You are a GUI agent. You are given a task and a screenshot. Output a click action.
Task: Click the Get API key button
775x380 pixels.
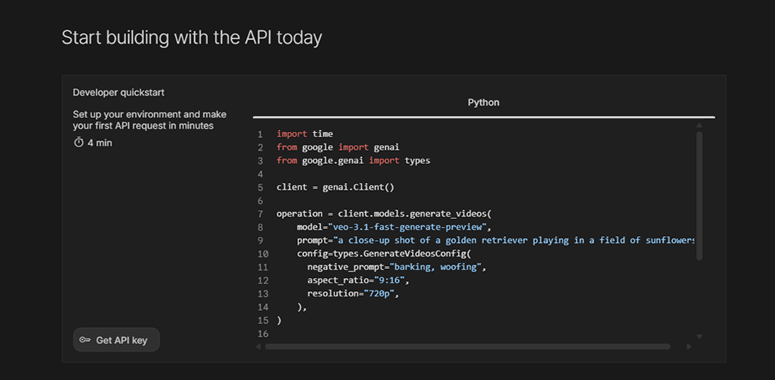coord(116,340)
